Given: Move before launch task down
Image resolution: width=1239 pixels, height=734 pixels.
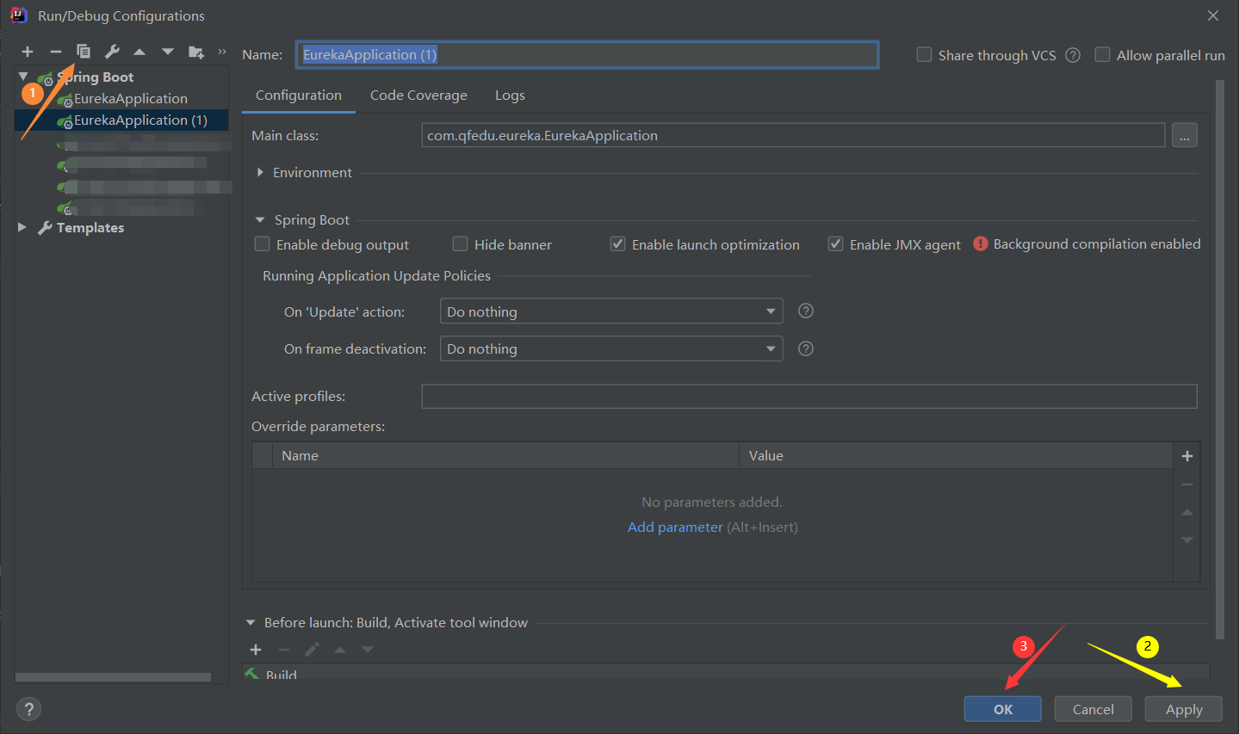Looking at the screenshot, I should [x=368, y=650].
